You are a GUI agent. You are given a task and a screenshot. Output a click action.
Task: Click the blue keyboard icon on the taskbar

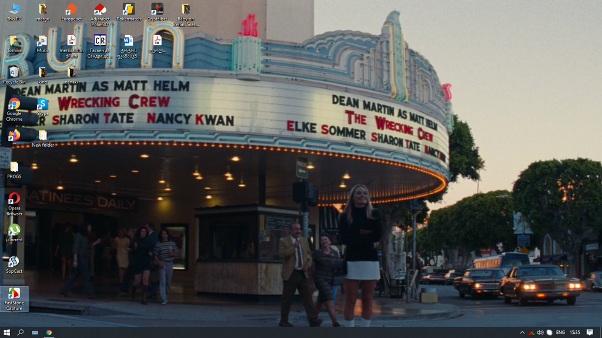35,332
